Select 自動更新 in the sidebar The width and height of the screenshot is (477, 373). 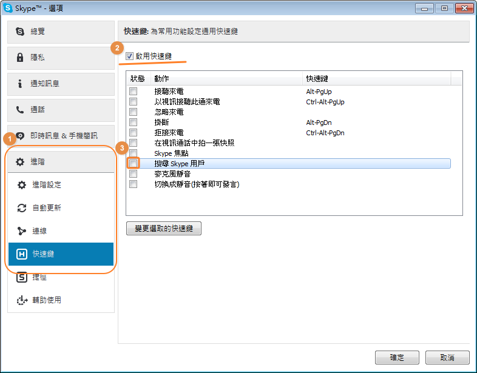(x=61, y=208)
